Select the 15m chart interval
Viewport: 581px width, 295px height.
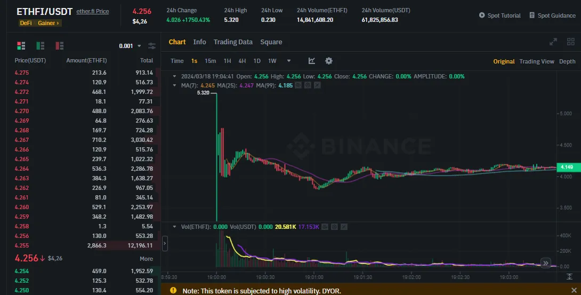click(x=211, y=61)
